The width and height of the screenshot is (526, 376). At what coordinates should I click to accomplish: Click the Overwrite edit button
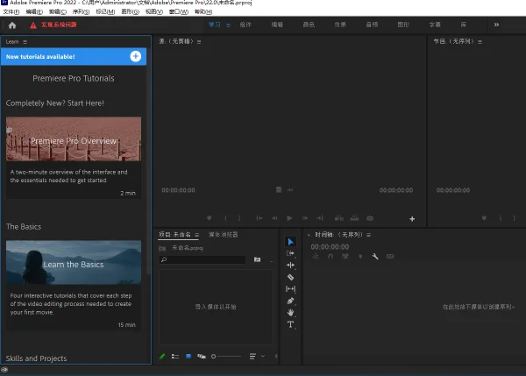354,218
